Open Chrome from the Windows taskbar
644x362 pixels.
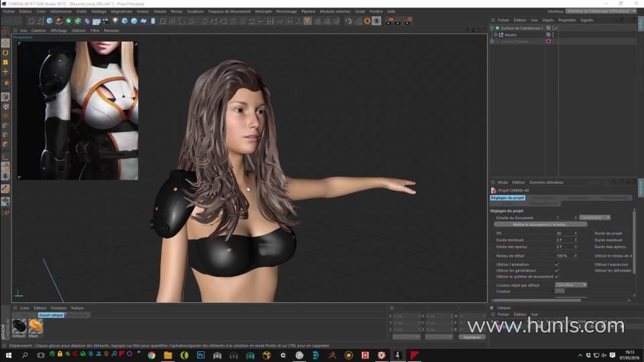[x=152, y=355]
